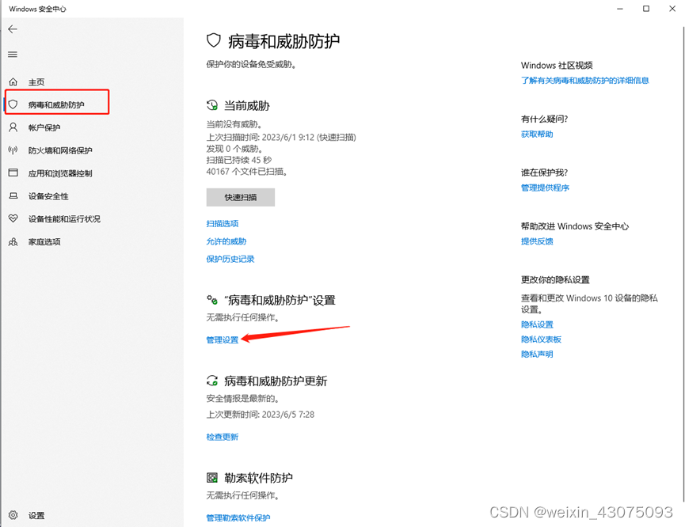View 保护历史记录 protection history
The image size is (685, 527).
tap(230, 260)
